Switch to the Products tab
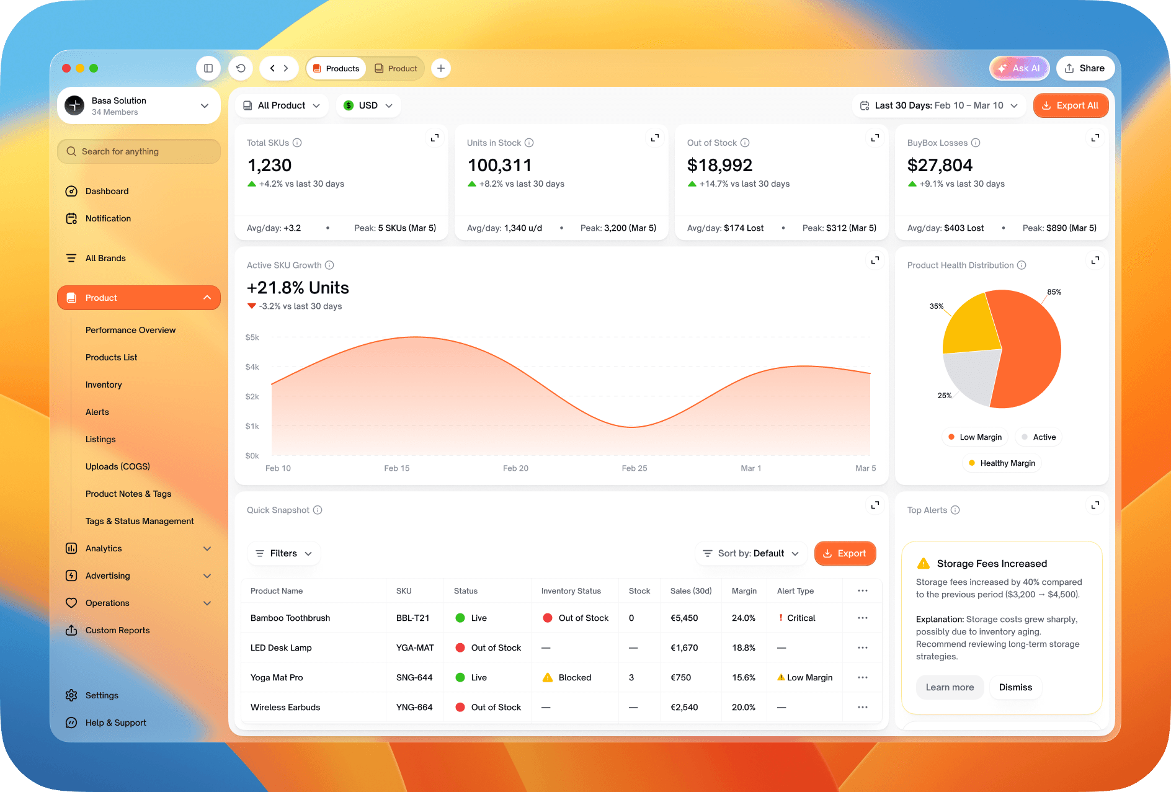This screenshot has width=1171, height=792. [x=336, y=68]
